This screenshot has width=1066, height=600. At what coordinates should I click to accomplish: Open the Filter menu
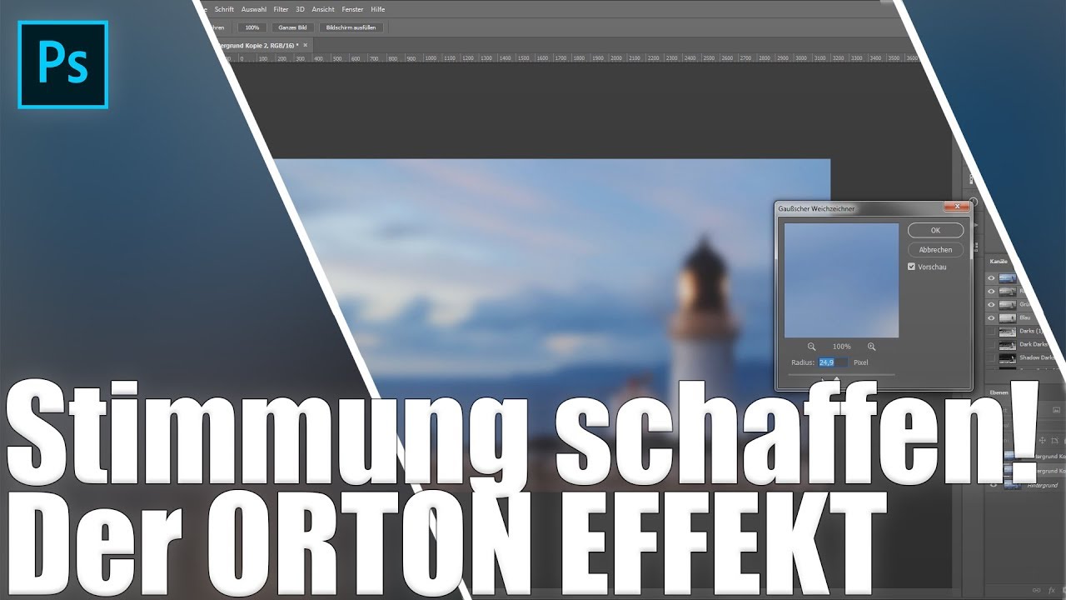[x=281, y=9]
